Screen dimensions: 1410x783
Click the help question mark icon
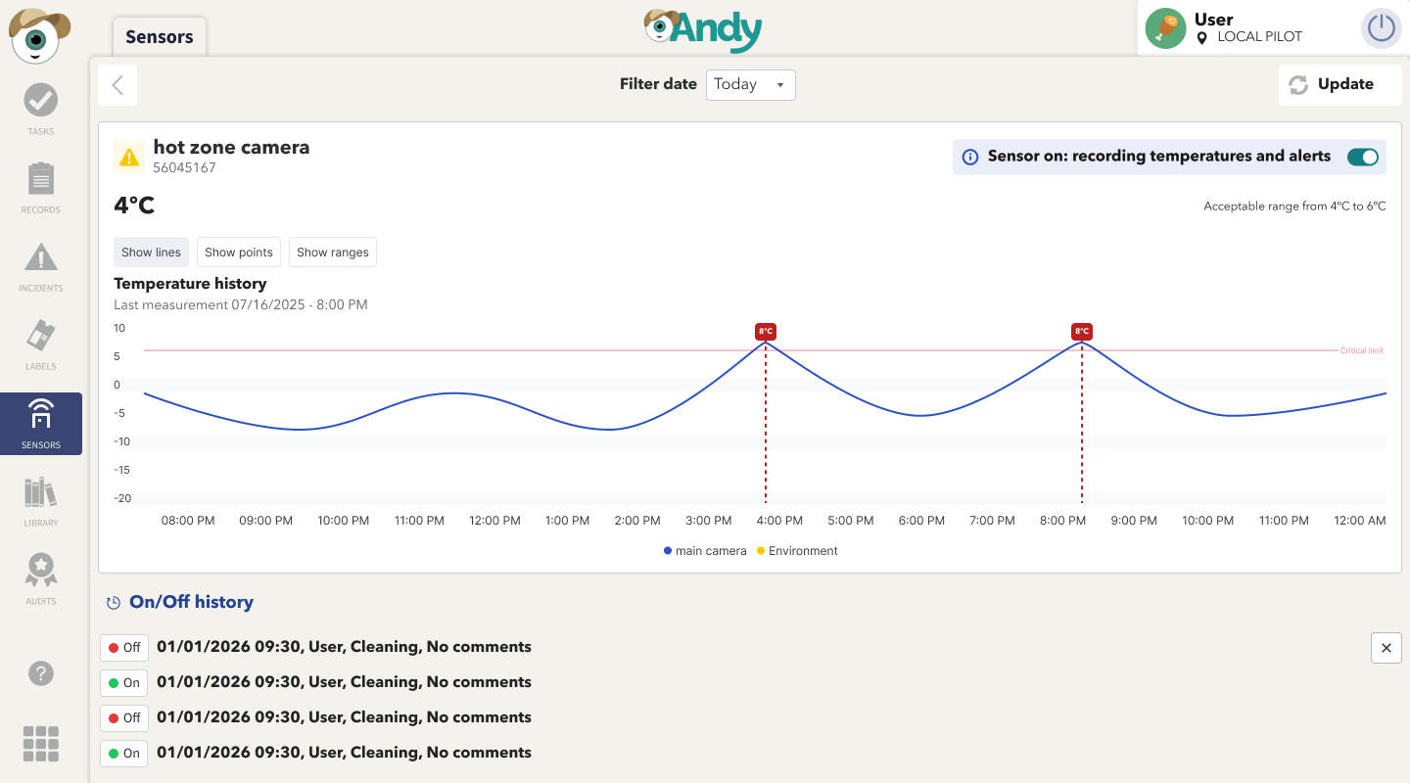click(x=41, y=673)
